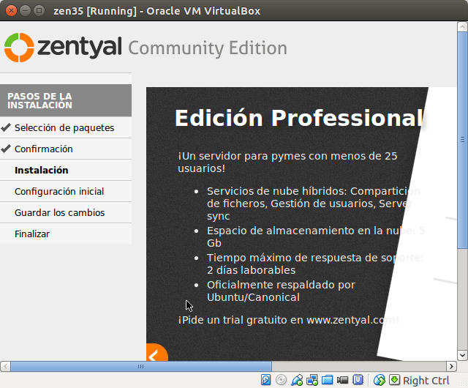Click the 'Espacio de almacenamiento' bullet text

[316, 236]
